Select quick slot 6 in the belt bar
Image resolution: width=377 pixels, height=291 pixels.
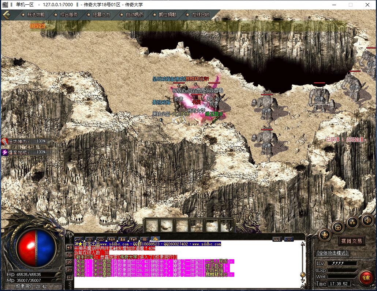coord(227,226)
